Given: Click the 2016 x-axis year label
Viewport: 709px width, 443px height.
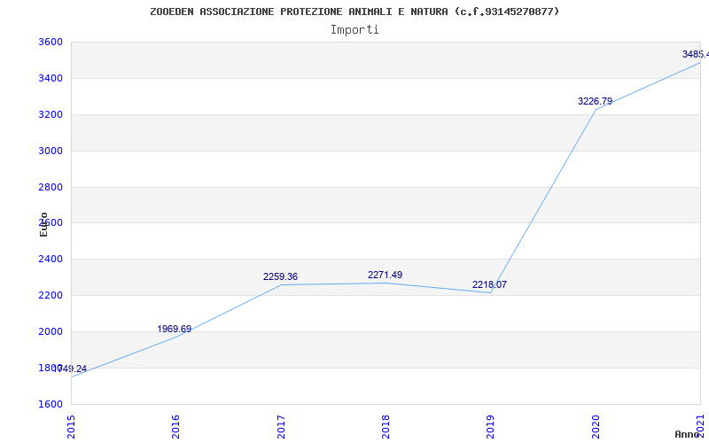Looking at the screenshot, I should (x=175, y=427).
